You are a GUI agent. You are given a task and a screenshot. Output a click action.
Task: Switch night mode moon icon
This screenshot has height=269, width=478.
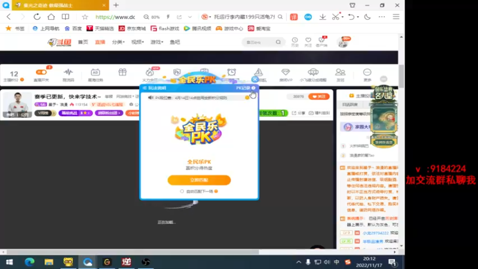[x=367, y=17]
